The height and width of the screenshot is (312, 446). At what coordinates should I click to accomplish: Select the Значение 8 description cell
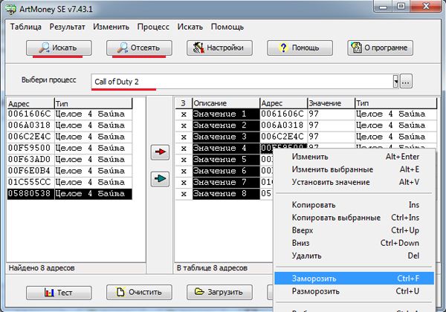coord(226,194)
